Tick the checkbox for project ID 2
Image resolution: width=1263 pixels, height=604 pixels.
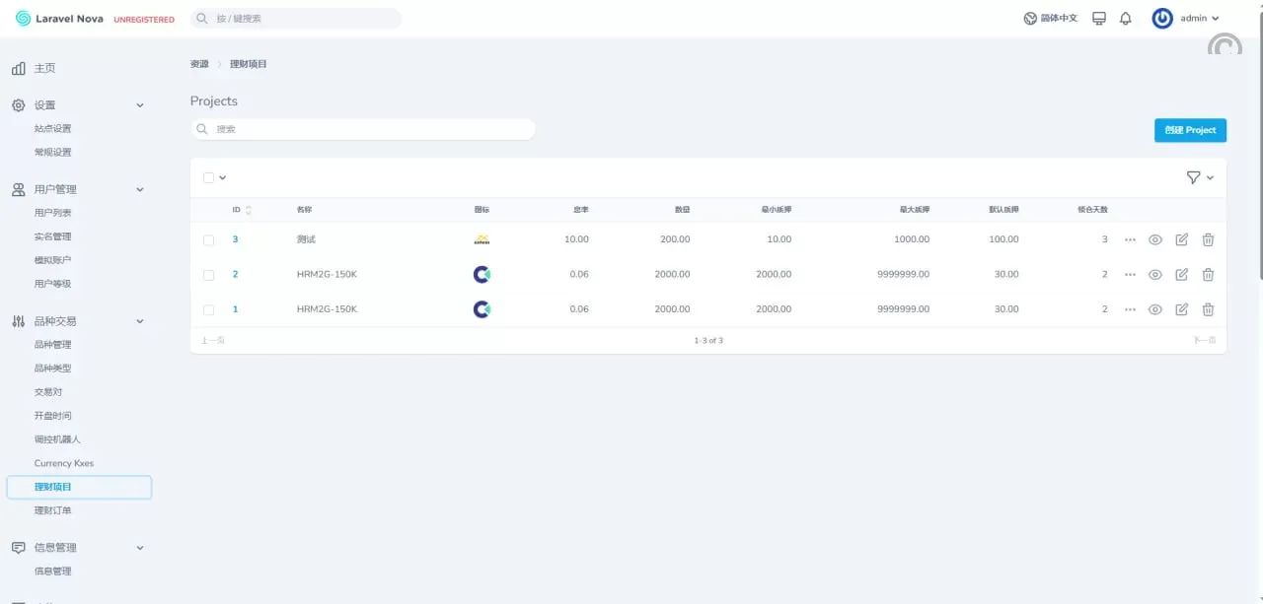click(x=208, y=275)
